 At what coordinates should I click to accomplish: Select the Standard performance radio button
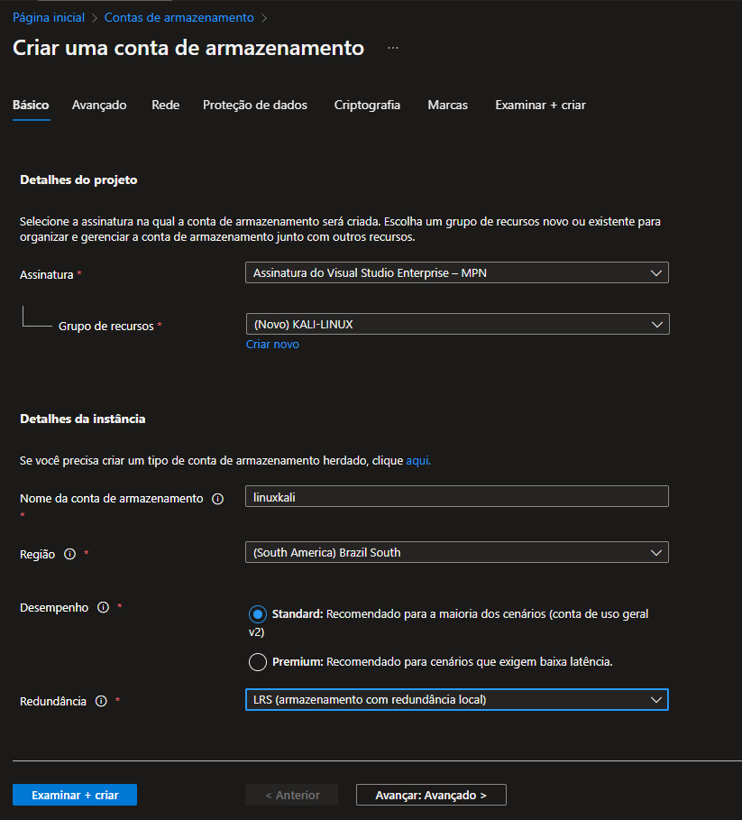tap(258, 614)
